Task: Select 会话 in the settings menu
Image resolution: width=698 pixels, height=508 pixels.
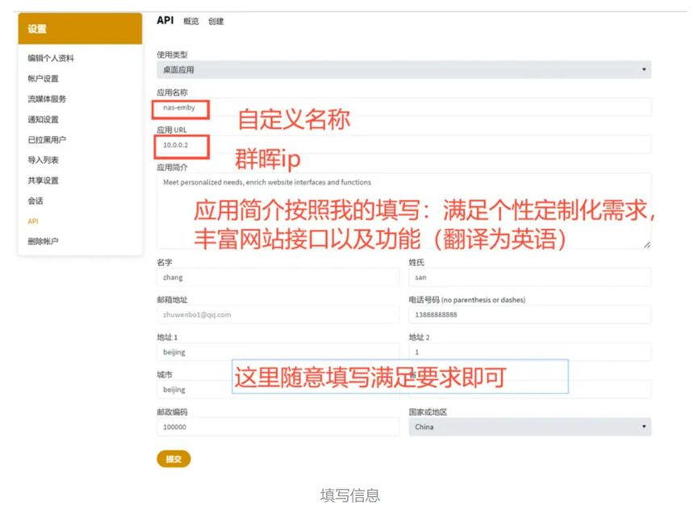Action: point(36,201)
